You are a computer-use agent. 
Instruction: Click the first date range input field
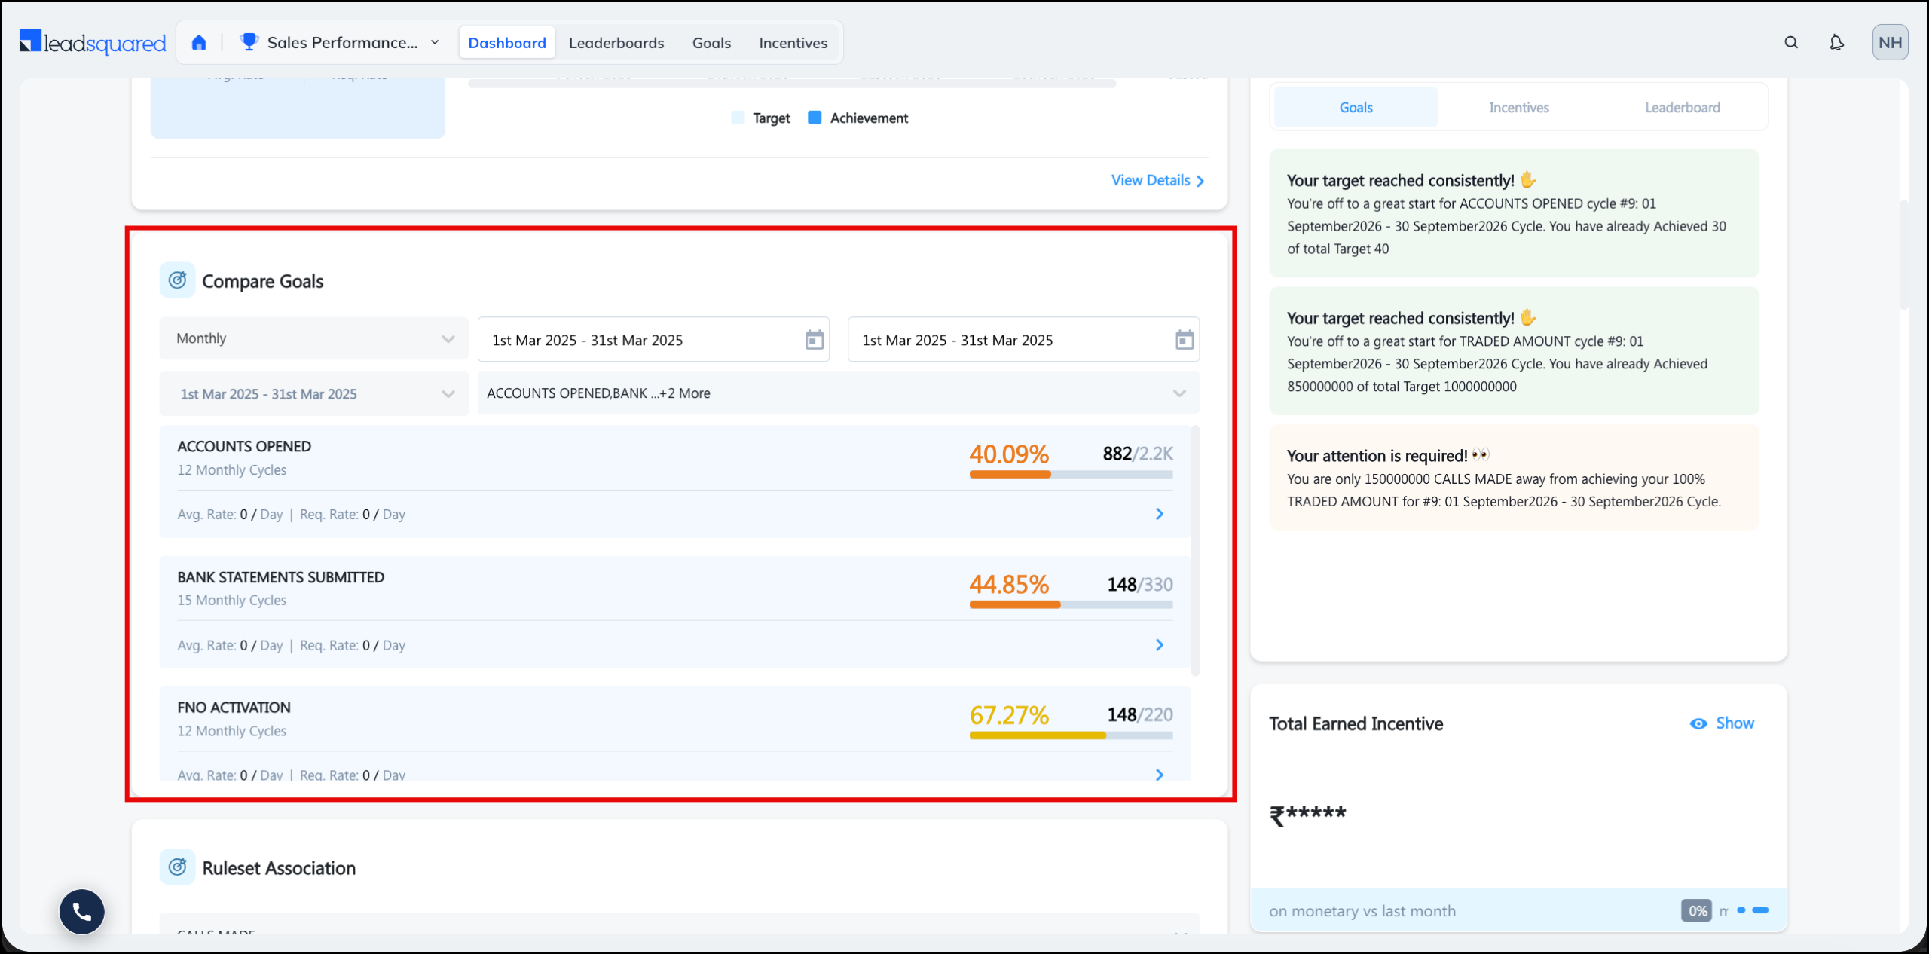tap(653, 340)
